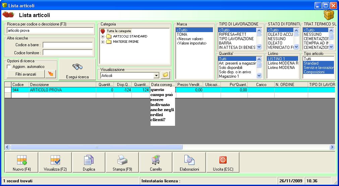Open the Visualizzazione dropdown
Screen dimensions: 339x186
click(x=156, y=76)
